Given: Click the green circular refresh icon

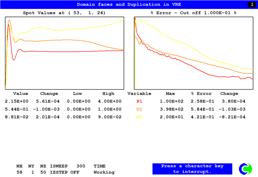Looking at the screenshot, I should tap(245, 169).
